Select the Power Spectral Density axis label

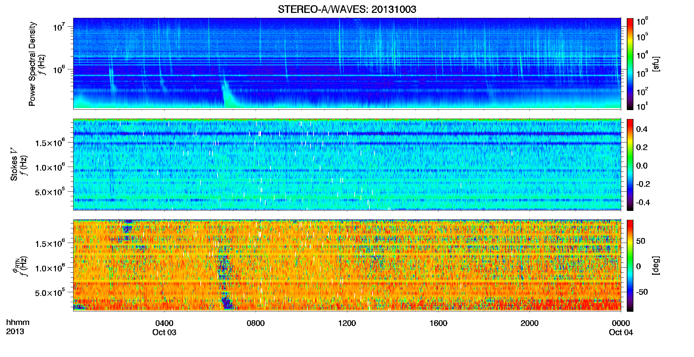[32, 64]
